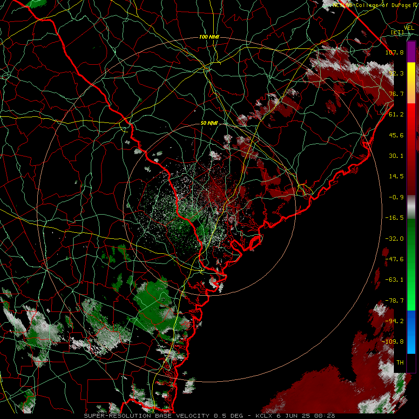Screen dimensions: 419x419
Task: Click the 14.5 scale value
Action: [396, 176]
